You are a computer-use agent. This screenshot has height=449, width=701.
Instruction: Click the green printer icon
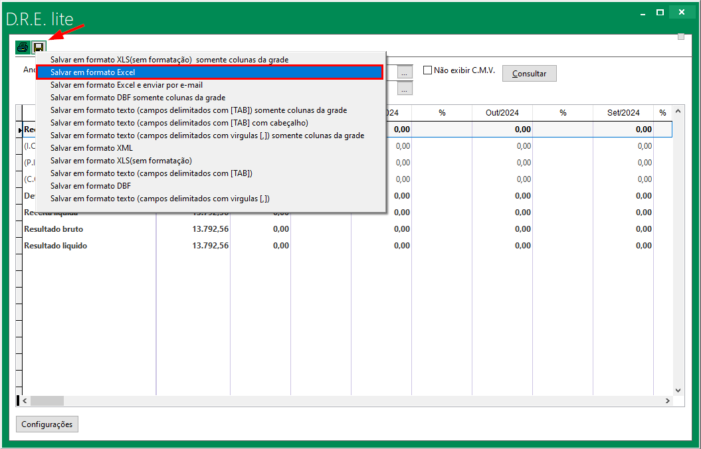tap(23, 47)
